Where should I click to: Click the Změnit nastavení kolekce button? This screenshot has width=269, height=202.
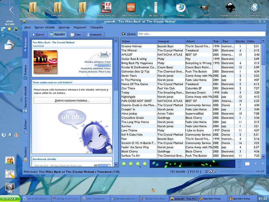point(72,100)
